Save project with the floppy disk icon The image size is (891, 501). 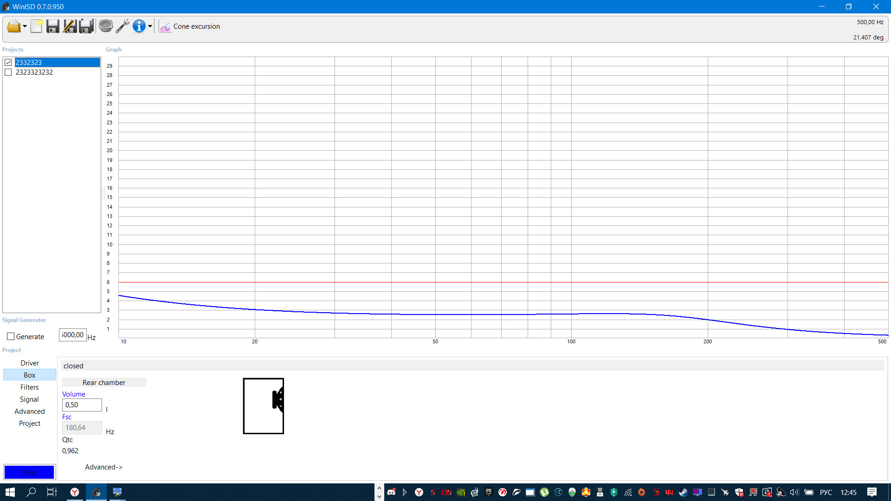53,26
